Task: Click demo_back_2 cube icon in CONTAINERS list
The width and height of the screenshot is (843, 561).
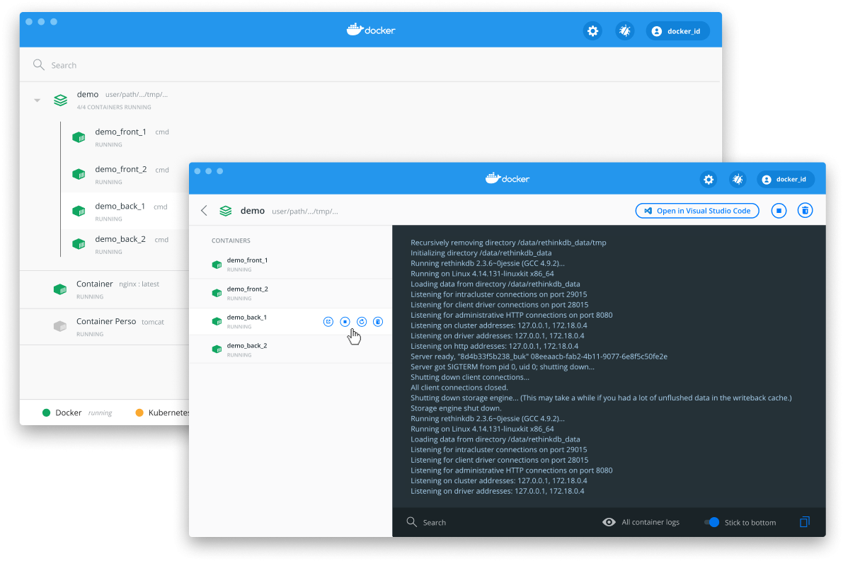Action: tap(217, 349)
